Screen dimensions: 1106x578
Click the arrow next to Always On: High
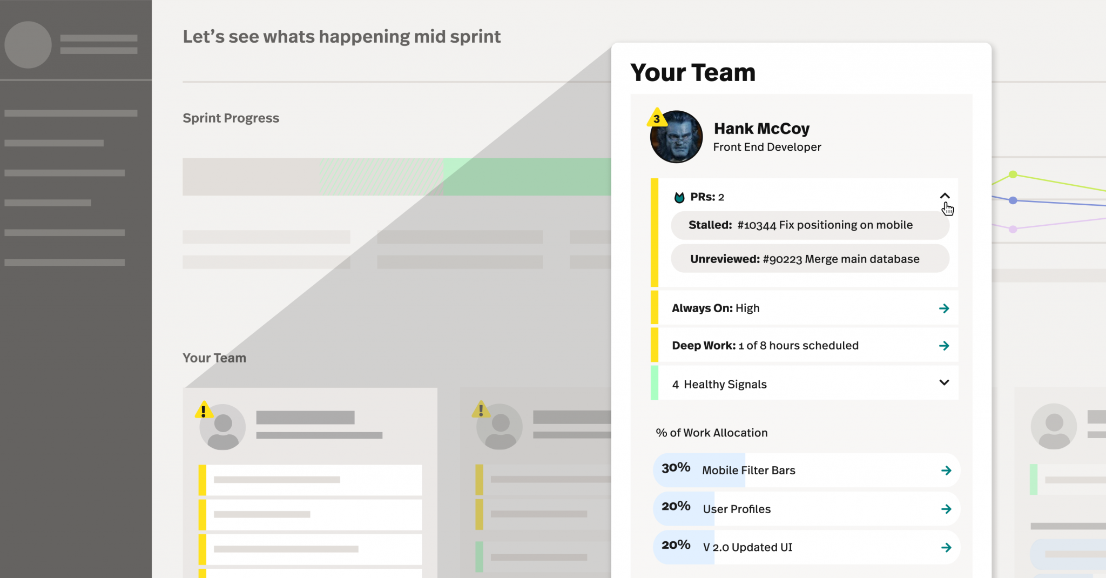(x=944, y=308)
